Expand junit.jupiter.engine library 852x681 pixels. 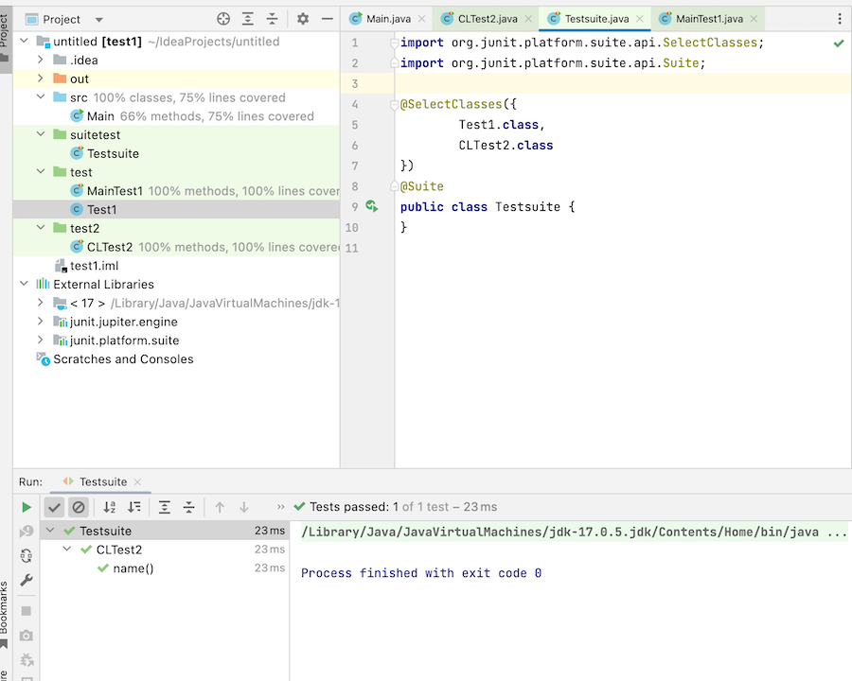tap(40, 322)
